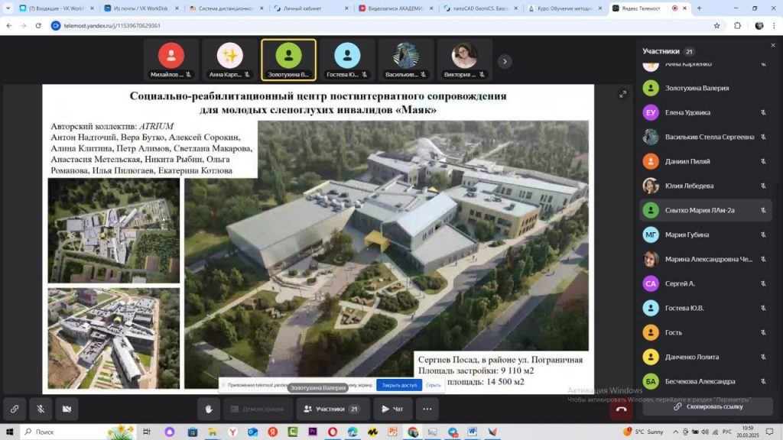Select participant Мария Губина in the list
The image size is (783, 440).
click(x=703, y=235)
